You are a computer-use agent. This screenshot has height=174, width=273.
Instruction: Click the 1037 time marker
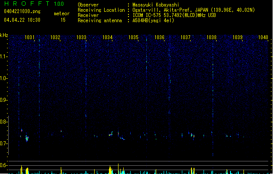(x=185, y=37)
